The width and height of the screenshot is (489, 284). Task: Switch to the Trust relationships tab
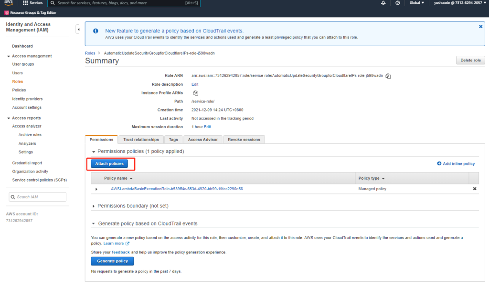coord(141,140)
